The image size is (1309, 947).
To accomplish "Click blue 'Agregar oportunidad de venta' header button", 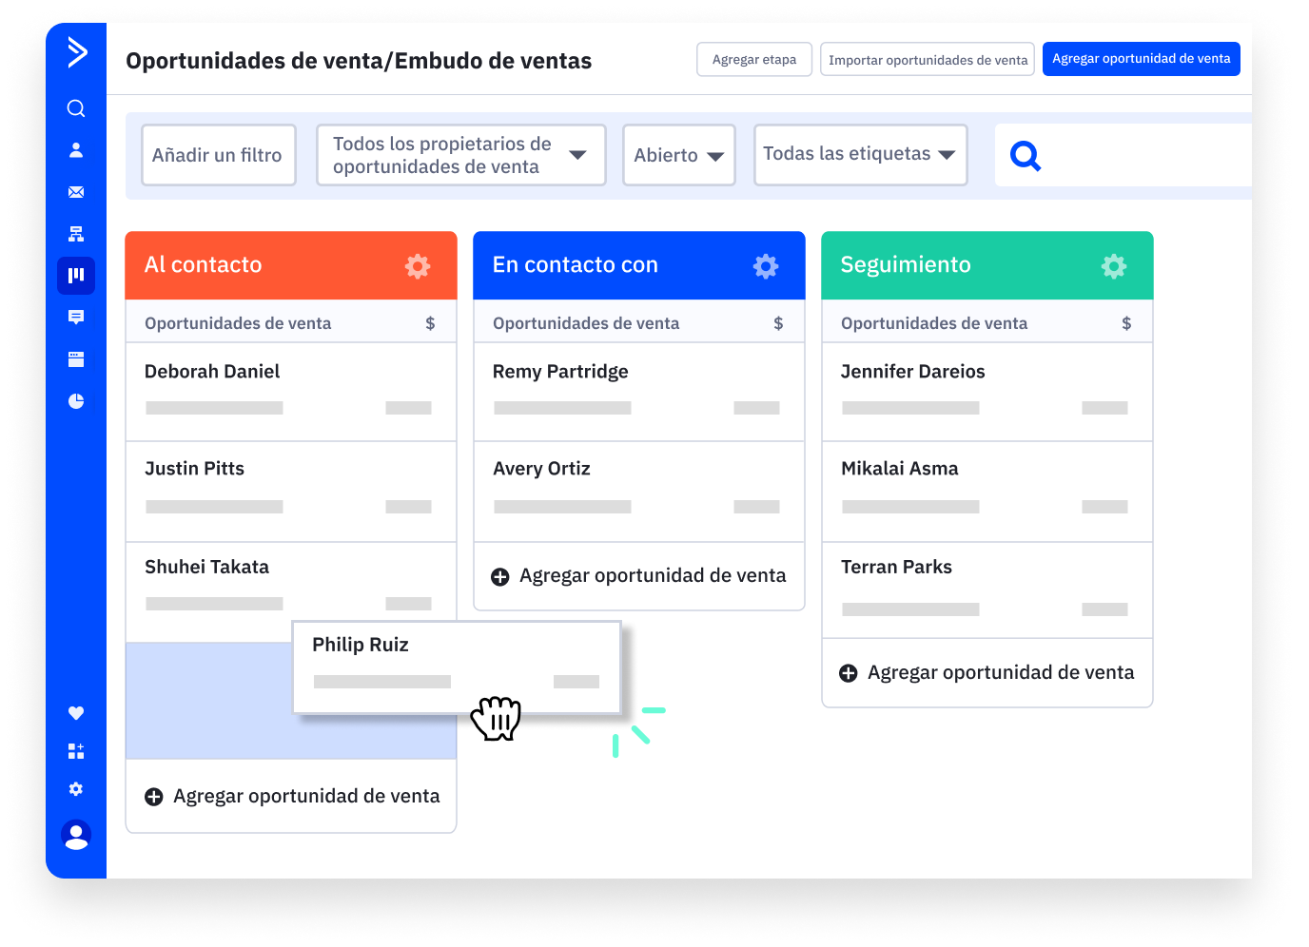I will coord(1142,59).
